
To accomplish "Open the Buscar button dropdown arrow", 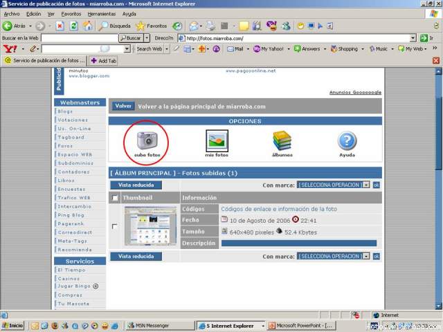I will [x=147, y=38].
